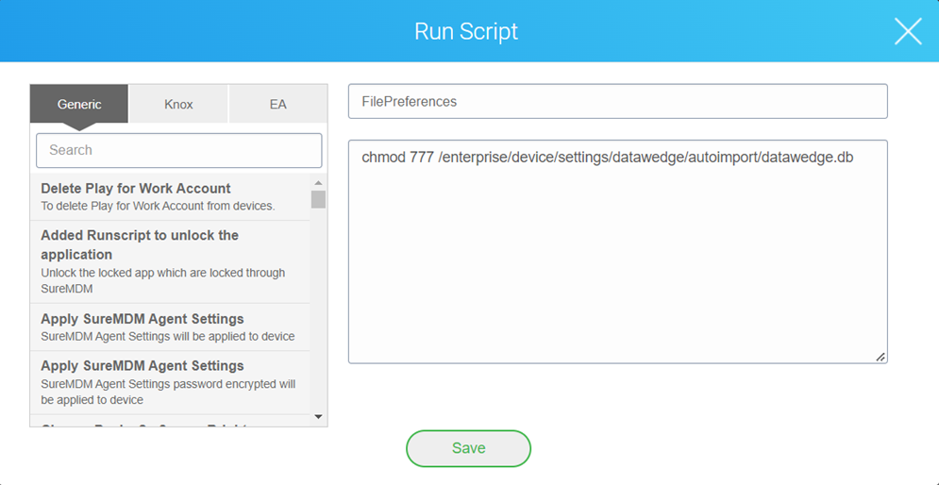Close the Run Script dialog
The height and width of the screenshot is (485, 939).
[x=908, y=31]
